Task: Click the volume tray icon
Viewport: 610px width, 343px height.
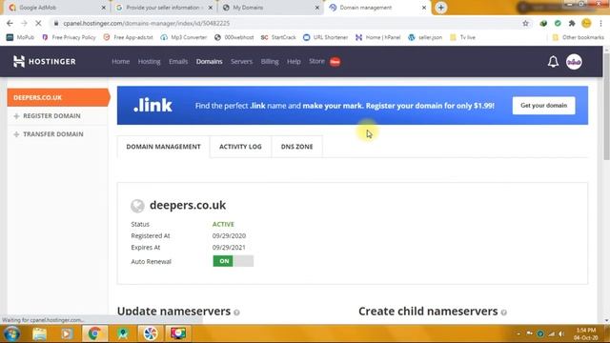Action: [x=561, y=333]
